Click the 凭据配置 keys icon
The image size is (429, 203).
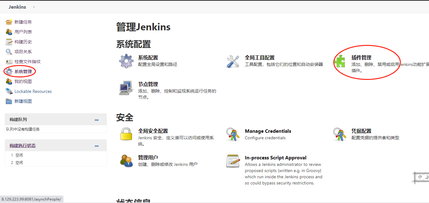pos(340,134)
